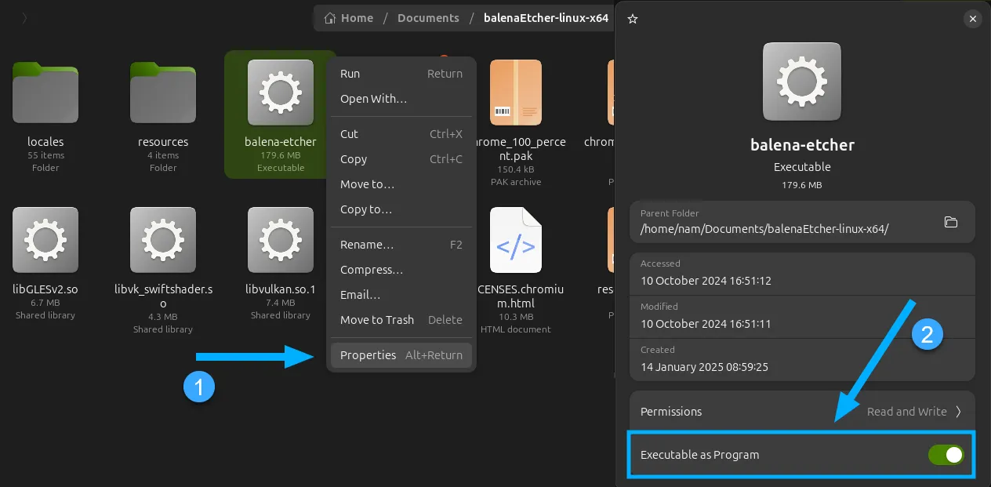Click the large gear icon in Properties

tap(802, 82)
